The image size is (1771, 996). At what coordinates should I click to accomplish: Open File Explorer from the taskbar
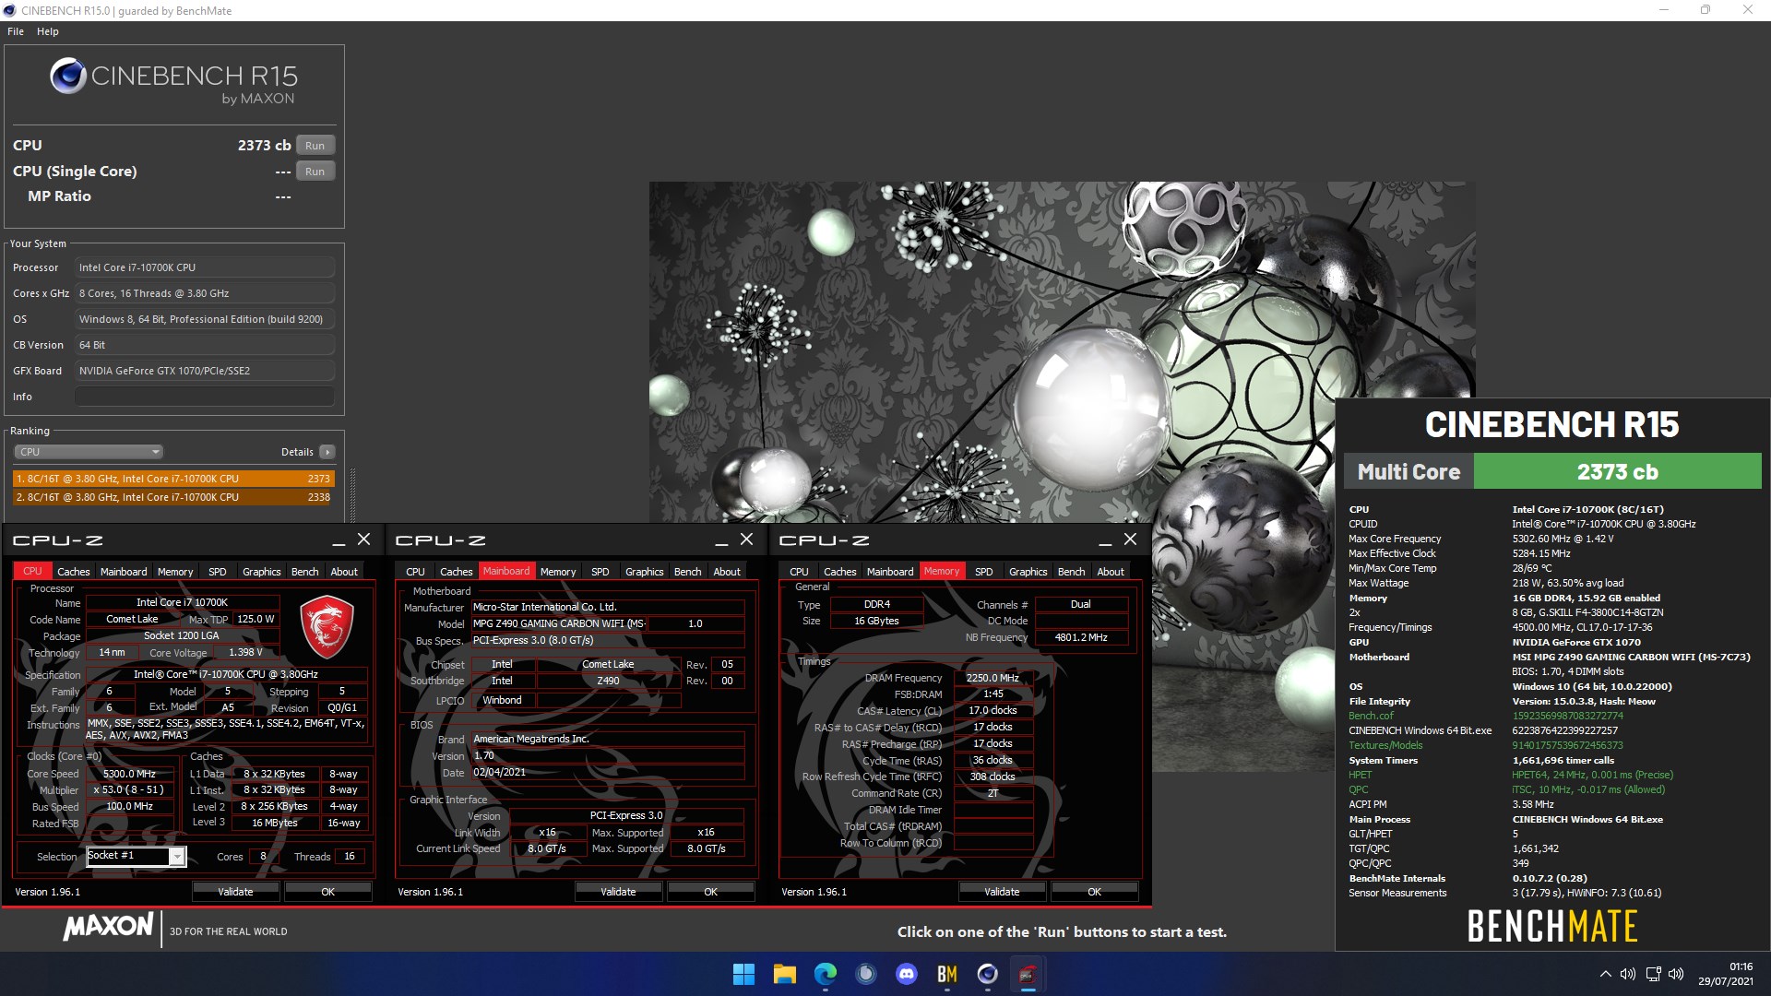[x=784, y=974]
